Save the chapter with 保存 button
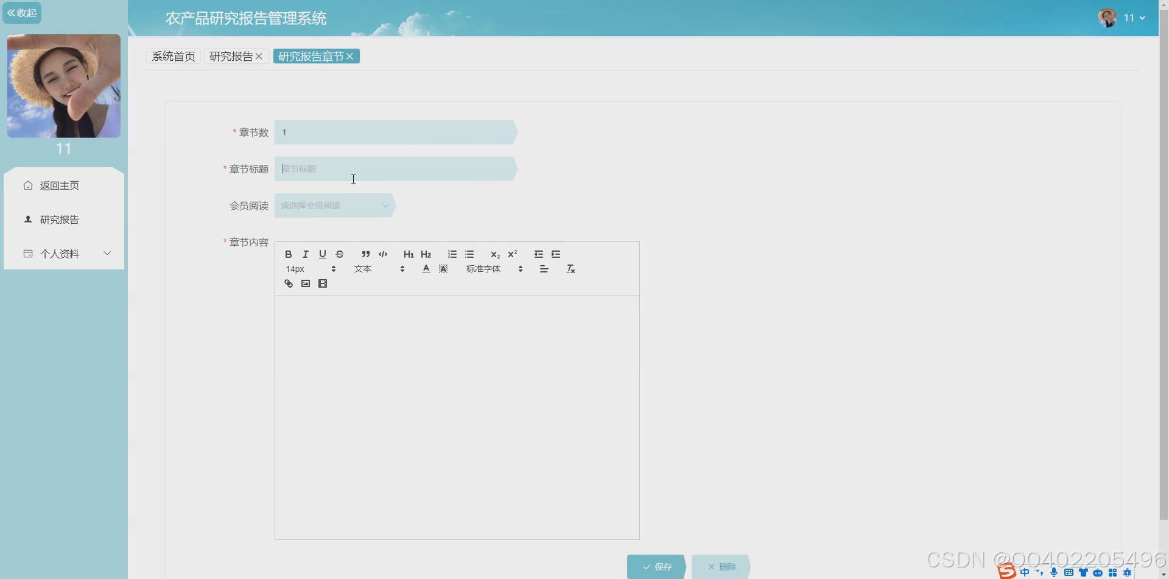This screenshot has width=1169, height=579. point(656,567)
